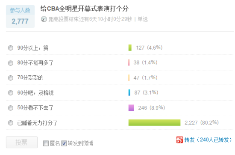
Task: Click the green 4.6% result bar
Action: 130,48
